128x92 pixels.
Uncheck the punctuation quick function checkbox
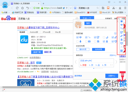(x=86, y=37)
